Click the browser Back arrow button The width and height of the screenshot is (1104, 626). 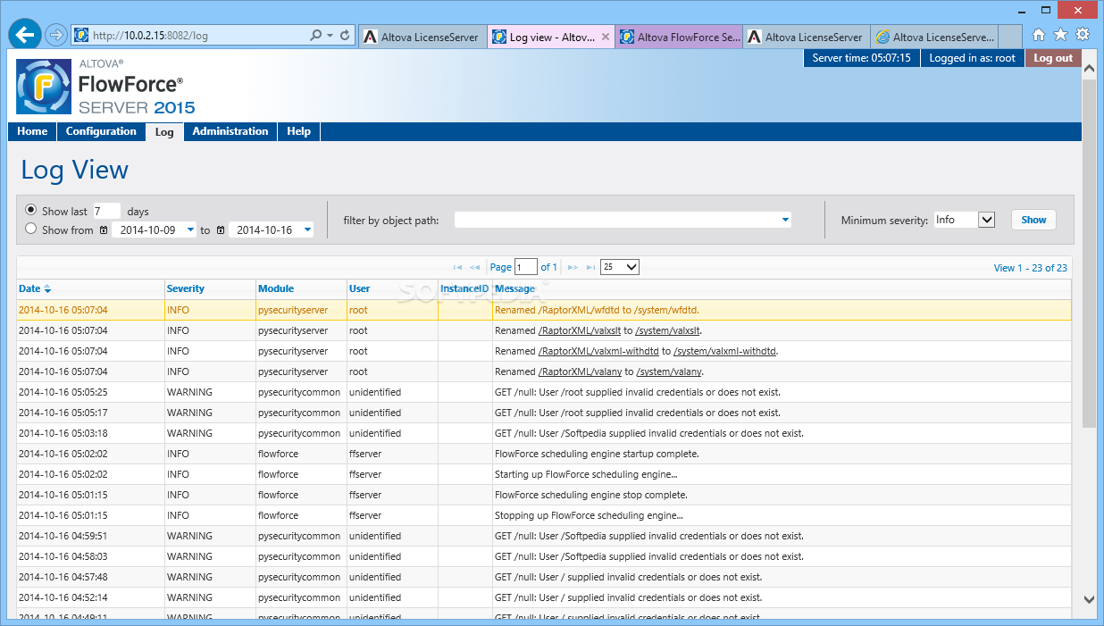pyautogui.click(x=26, y=35)
